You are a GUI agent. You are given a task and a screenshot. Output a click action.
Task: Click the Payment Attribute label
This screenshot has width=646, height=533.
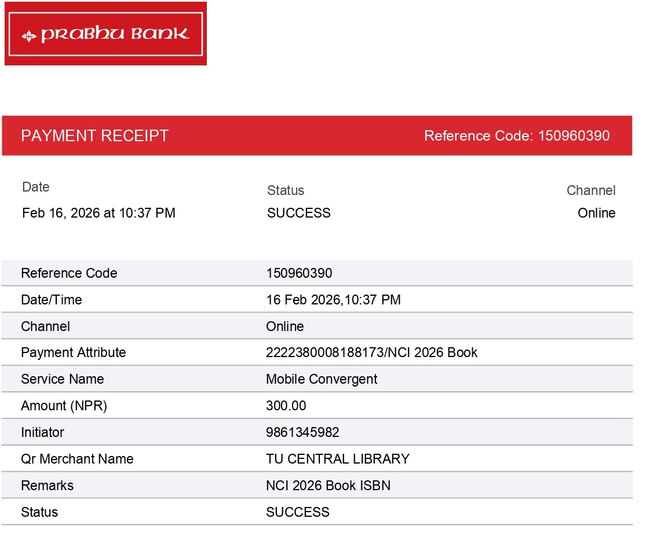(73, 352)
